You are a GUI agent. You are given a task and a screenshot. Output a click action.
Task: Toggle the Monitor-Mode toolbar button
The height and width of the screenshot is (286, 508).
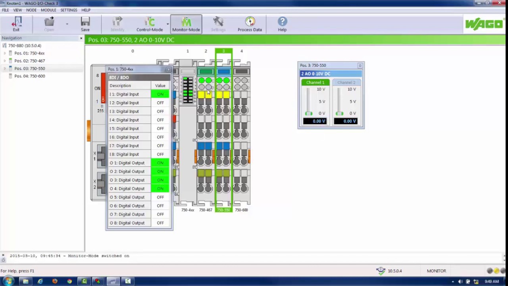click(x=186, y=24)
